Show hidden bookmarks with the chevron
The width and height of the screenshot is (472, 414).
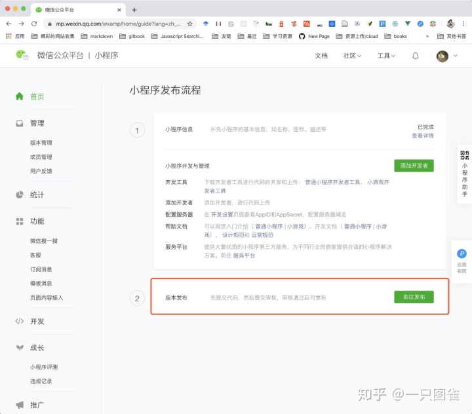pyautogui.click(x=427, y=36)
